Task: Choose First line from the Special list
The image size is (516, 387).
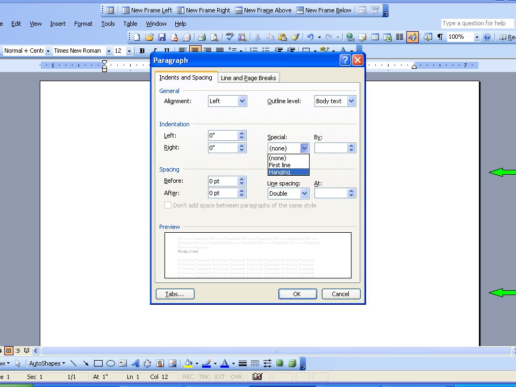Action: (x=289, y=165)
